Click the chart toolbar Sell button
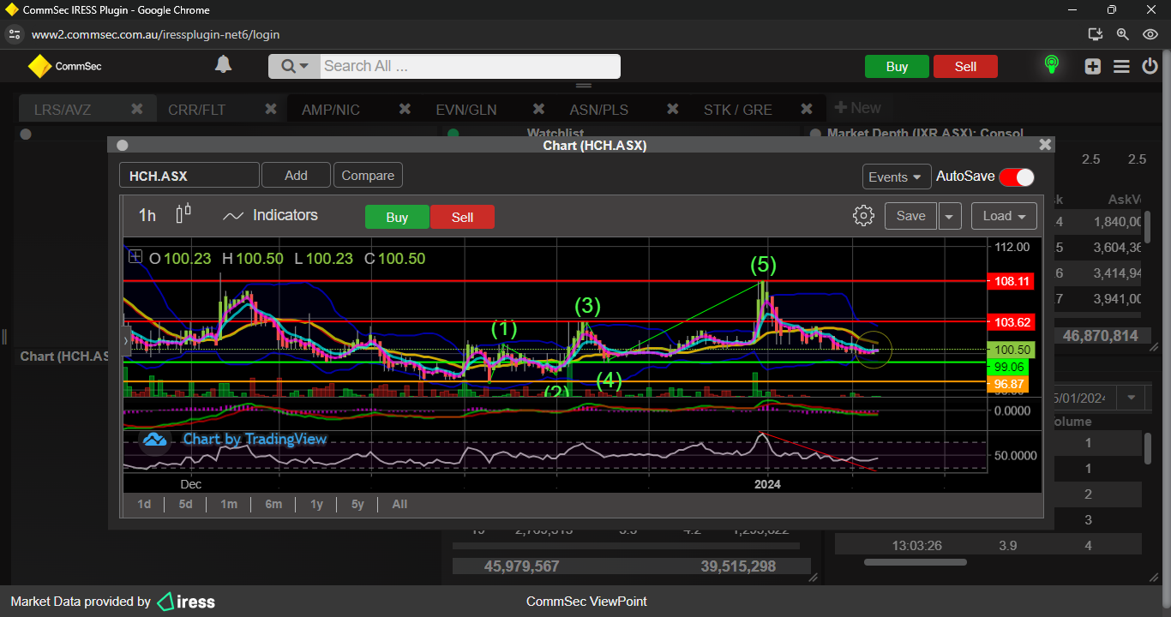This screenshot has width=1171, height=617. [x=463, y=217]
